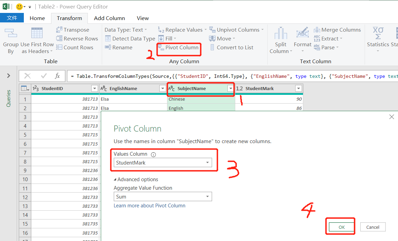Switch to the Add Column tab
Viewport: 398px width, 241px height.
[x=109, y=18]
